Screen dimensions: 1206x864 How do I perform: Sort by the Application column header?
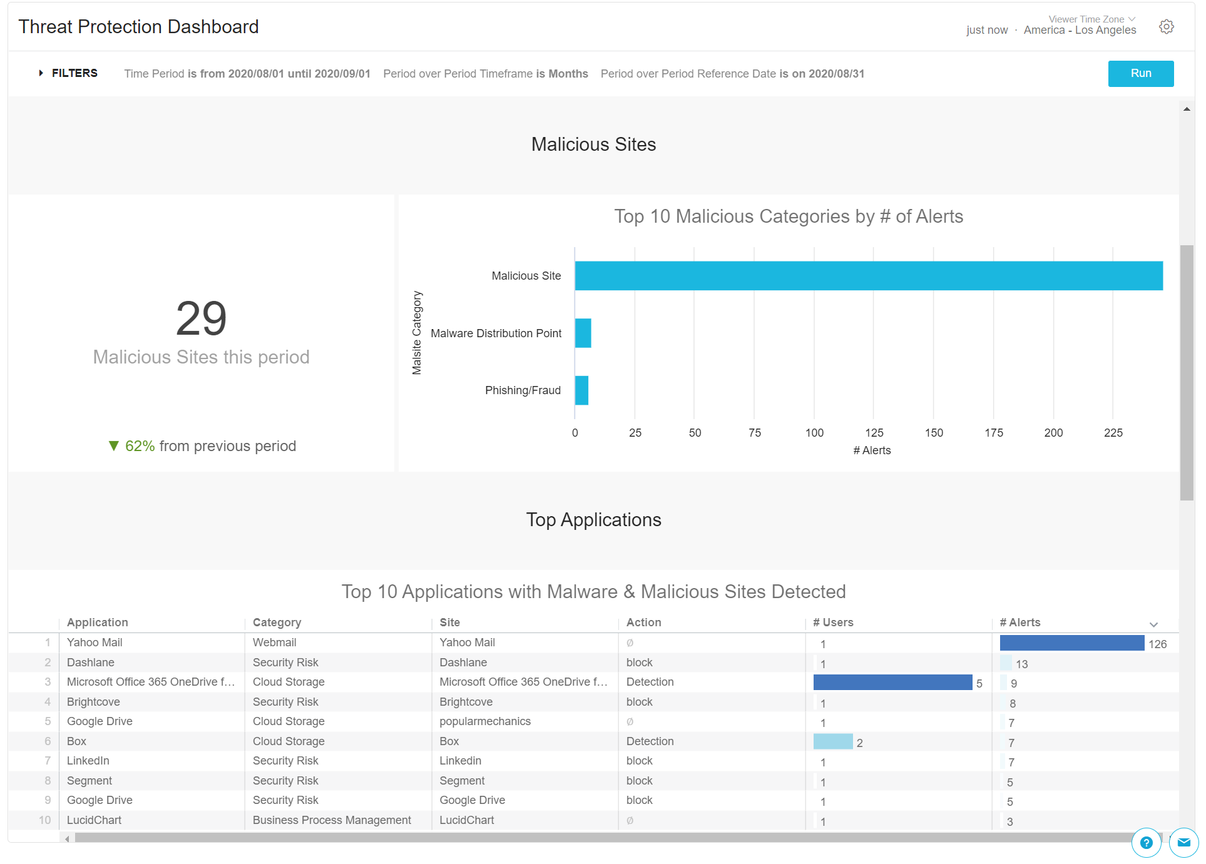coord(97,623)
